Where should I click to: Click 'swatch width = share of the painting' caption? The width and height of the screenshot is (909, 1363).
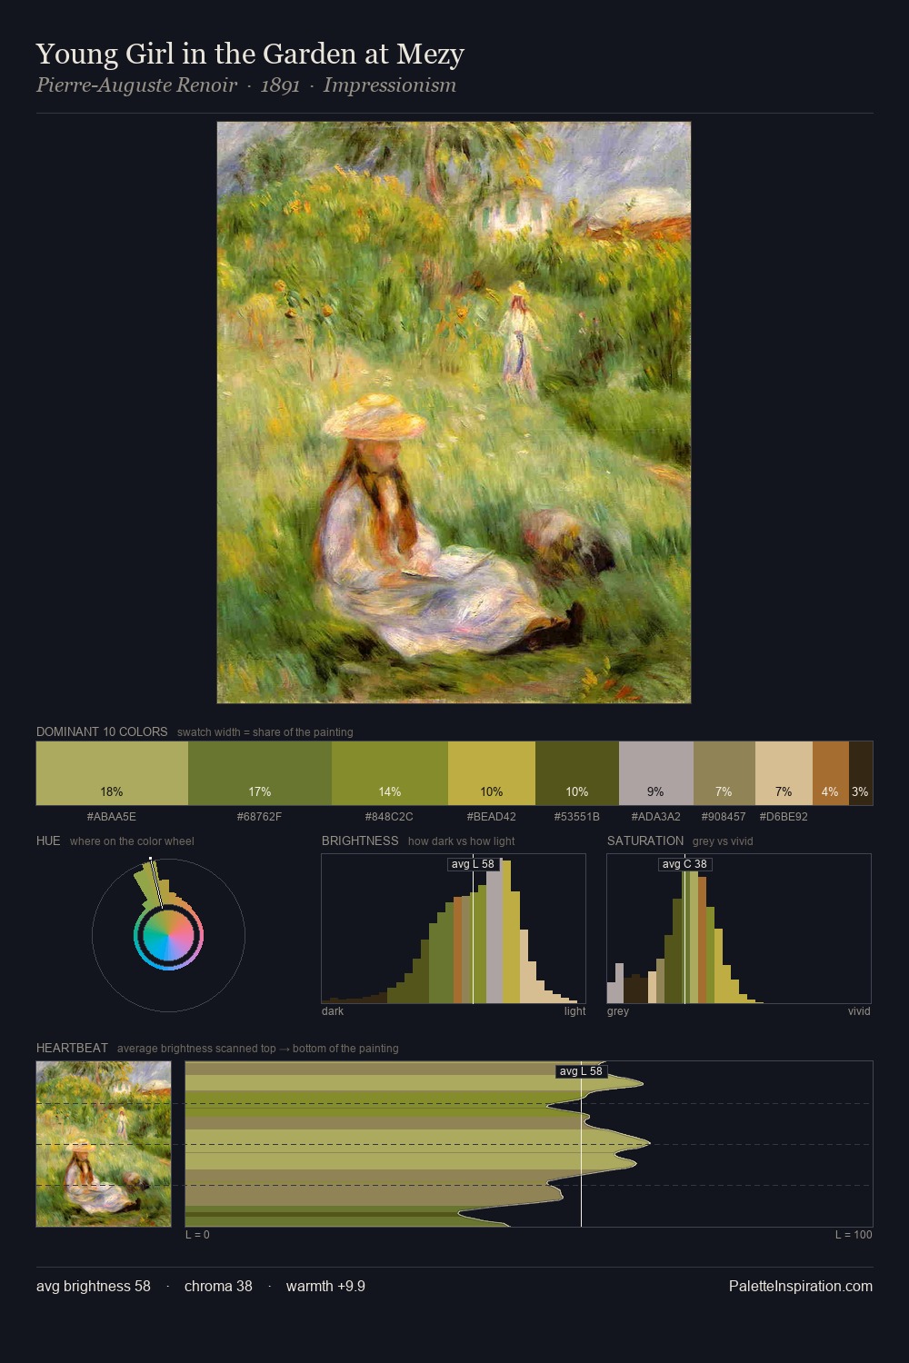[265, 731]
